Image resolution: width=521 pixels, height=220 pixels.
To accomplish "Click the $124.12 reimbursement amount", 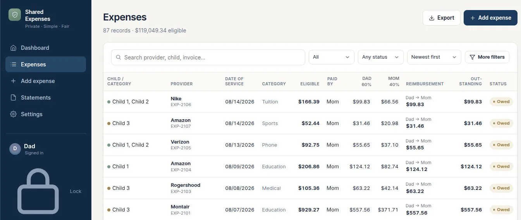I will 416,169.
